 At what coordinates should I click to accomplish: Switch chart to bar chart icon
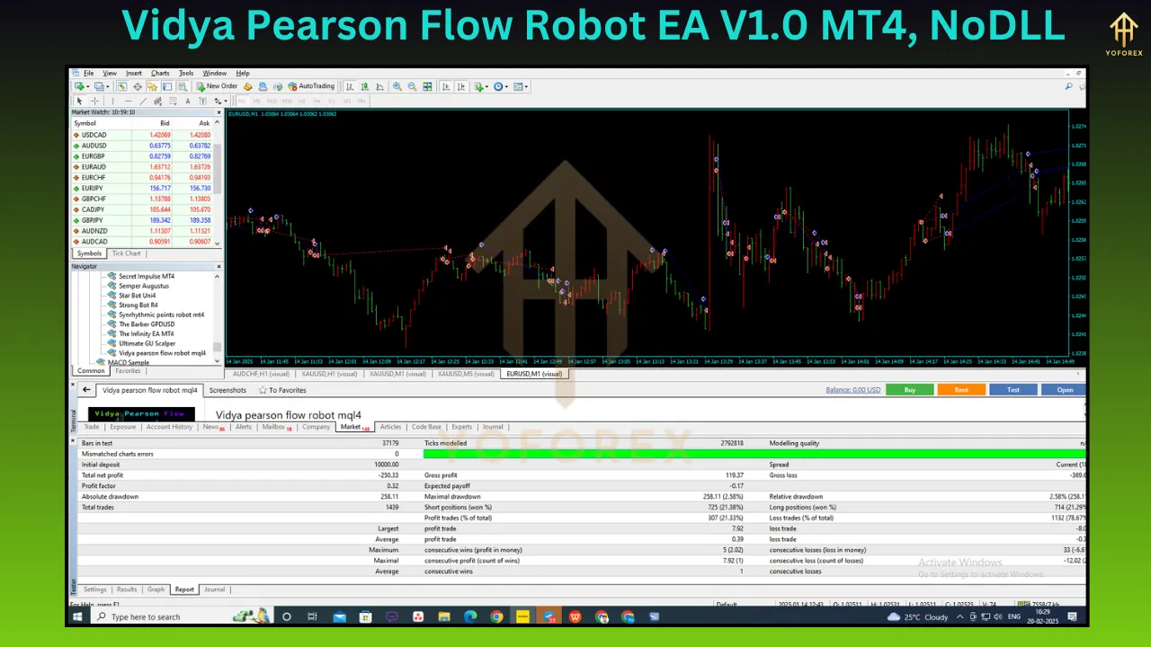[351, 86]
